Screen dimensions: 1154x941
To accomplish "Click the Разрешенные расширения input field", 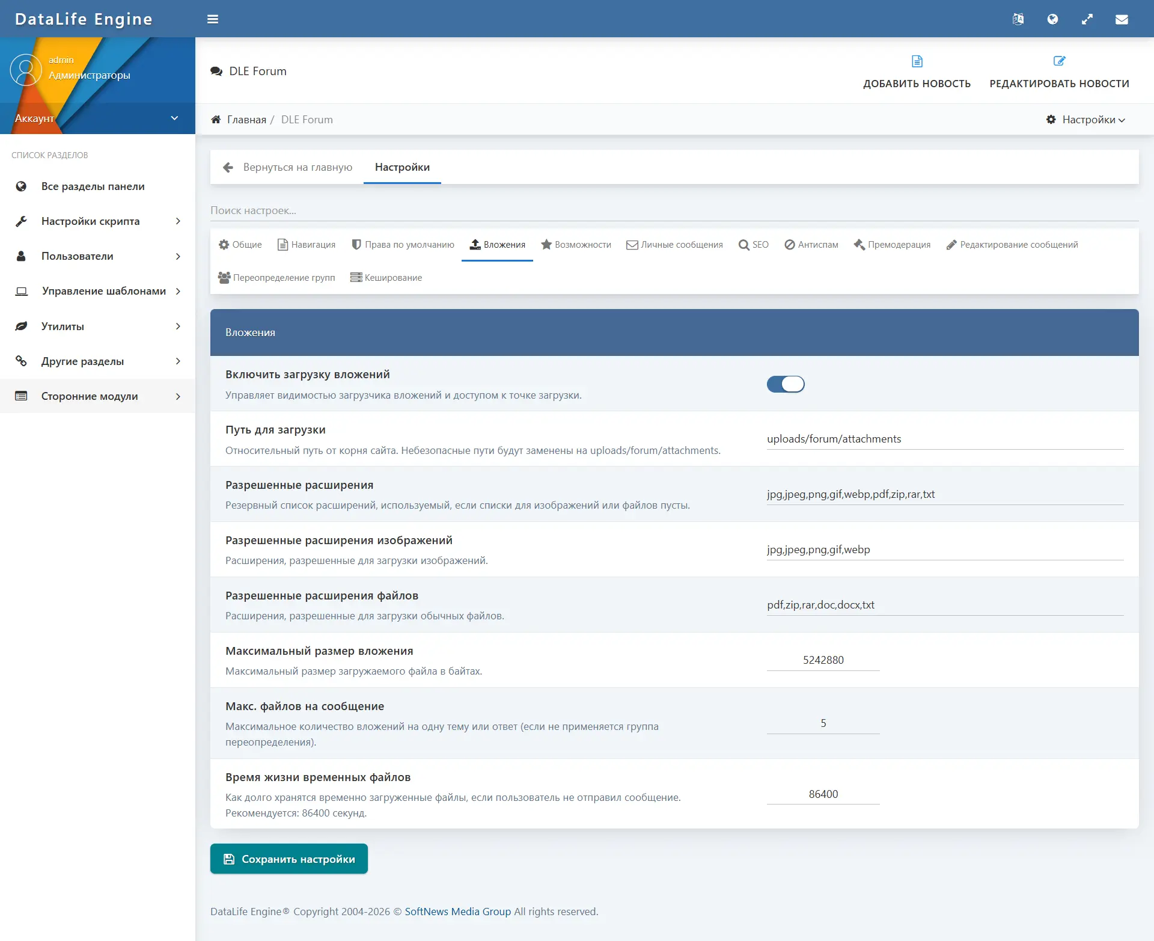I will 945,494.
